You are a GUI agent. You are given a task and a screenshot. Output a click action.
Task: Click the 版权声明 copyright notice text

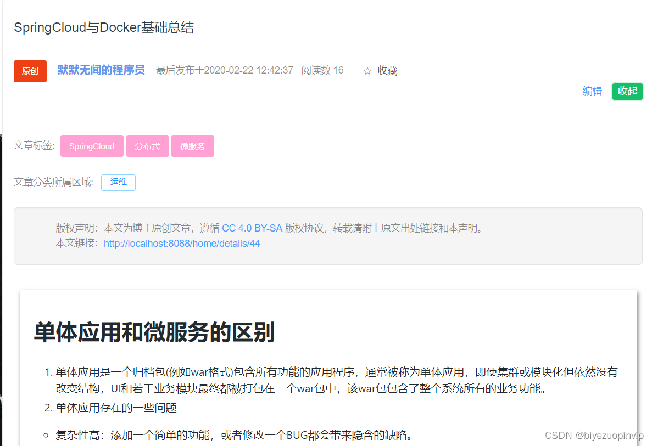click(x=270, y=228)
